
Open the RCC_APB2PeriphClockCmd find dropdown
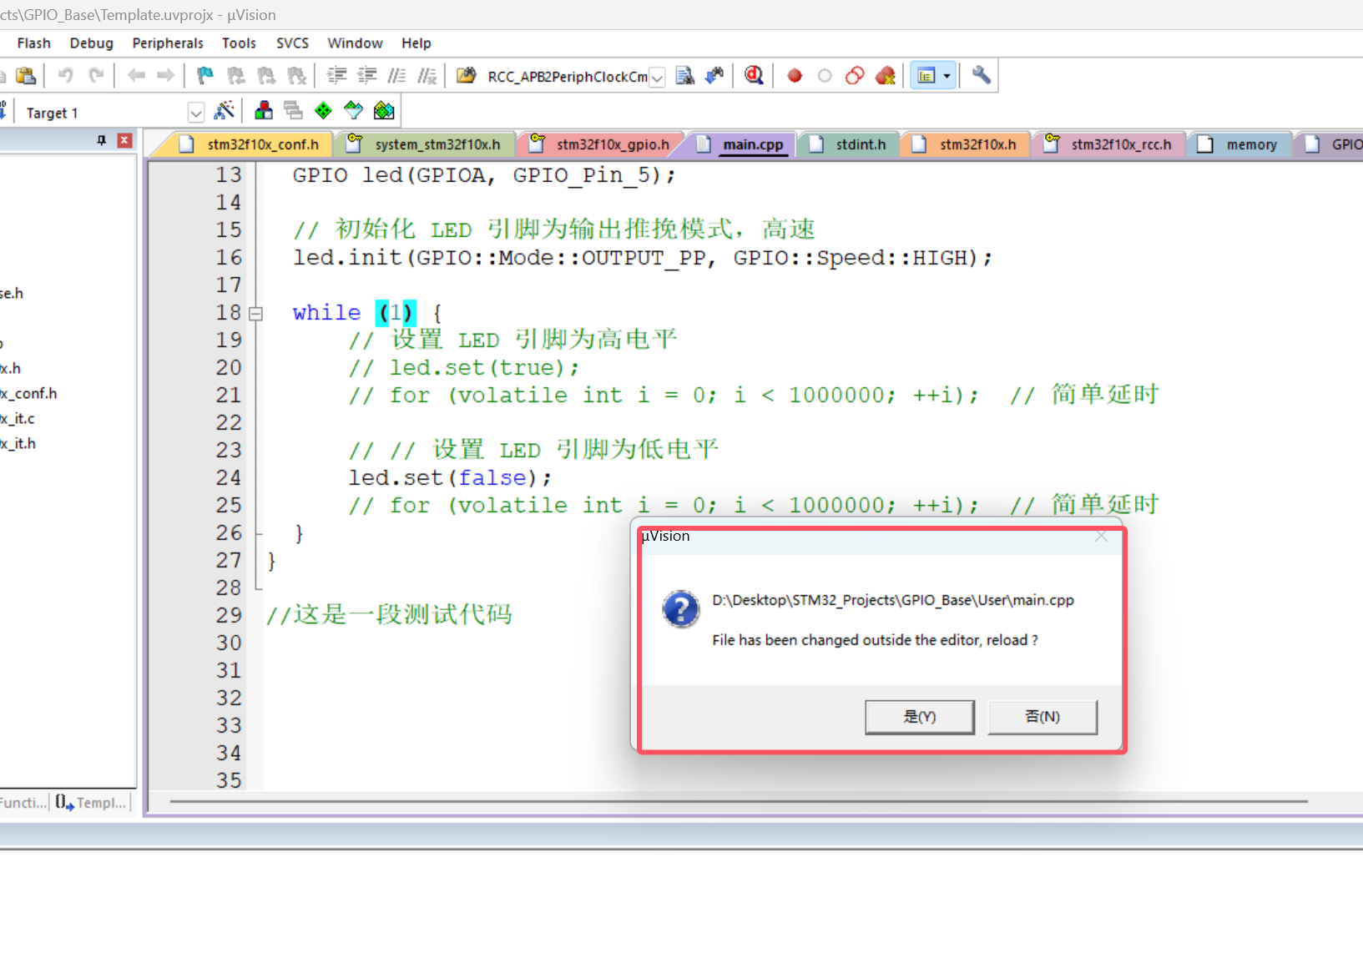coord(658,78)
